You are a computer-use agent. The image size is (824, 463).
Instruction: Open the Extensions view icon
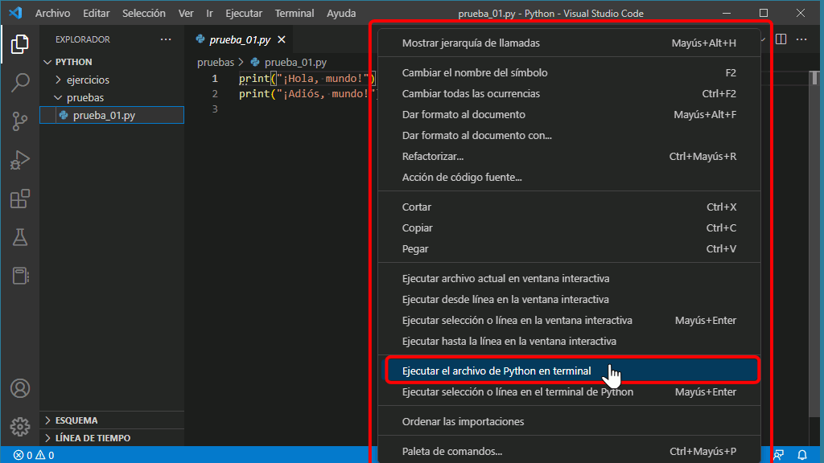tap(20, 199)
